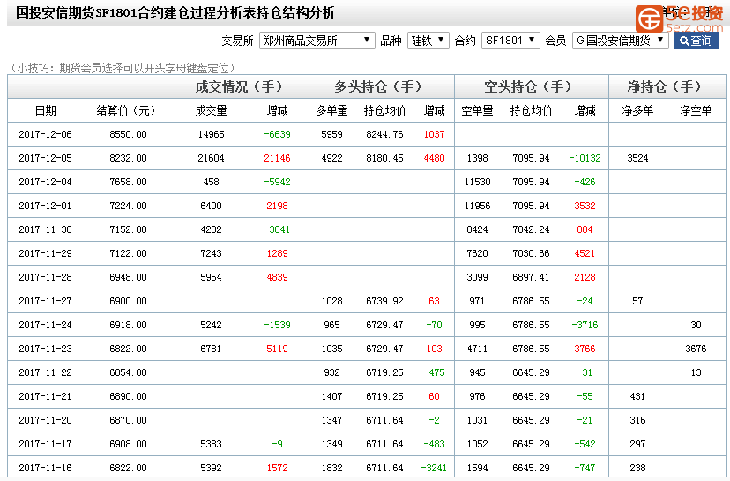Open the 品种 dropdown showing 硅铁
Image resolution: width=730 pixels, height=481 pixels.
428,41
